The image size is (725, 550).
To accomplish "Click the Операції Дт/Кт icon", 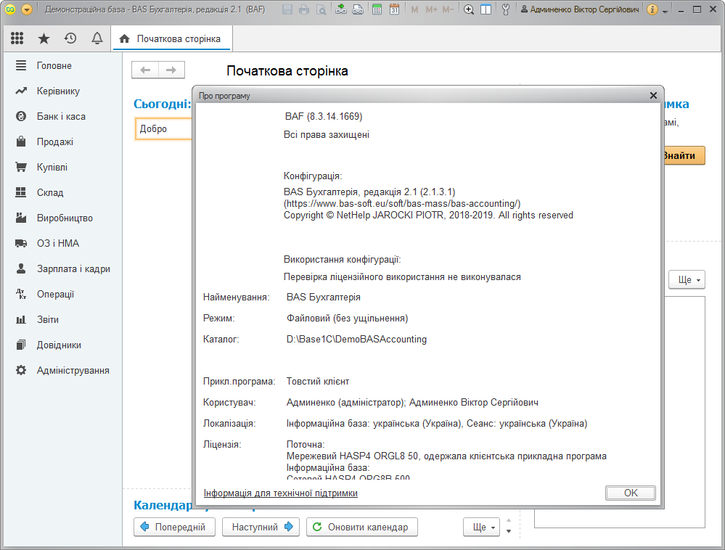I will 21,294.
